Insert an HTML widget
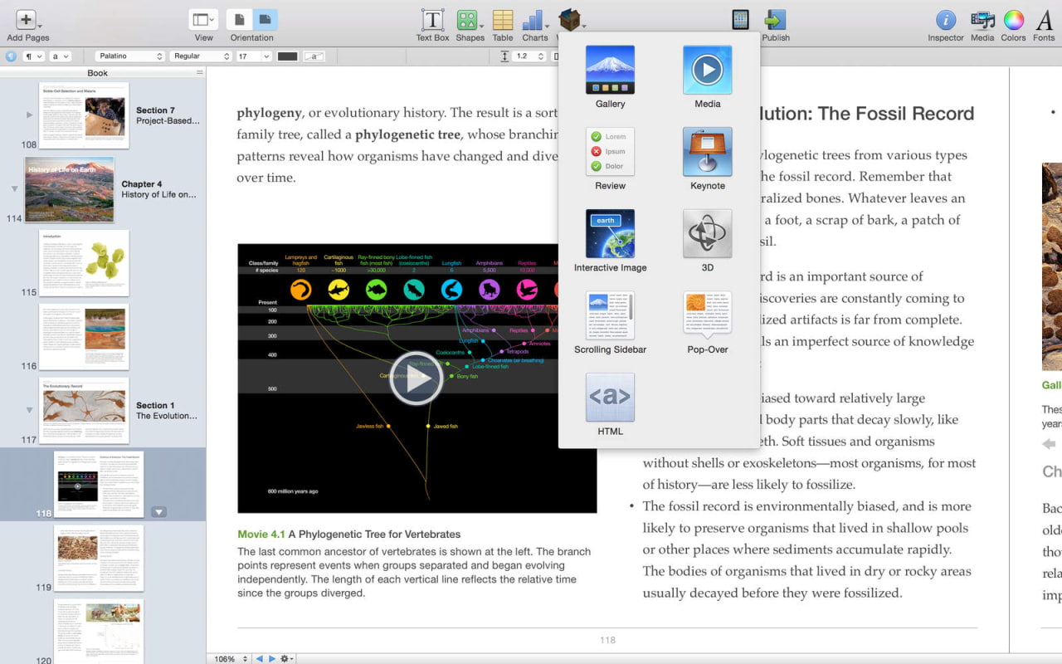This screenshot has height=664, width=1062. point(610,397)
